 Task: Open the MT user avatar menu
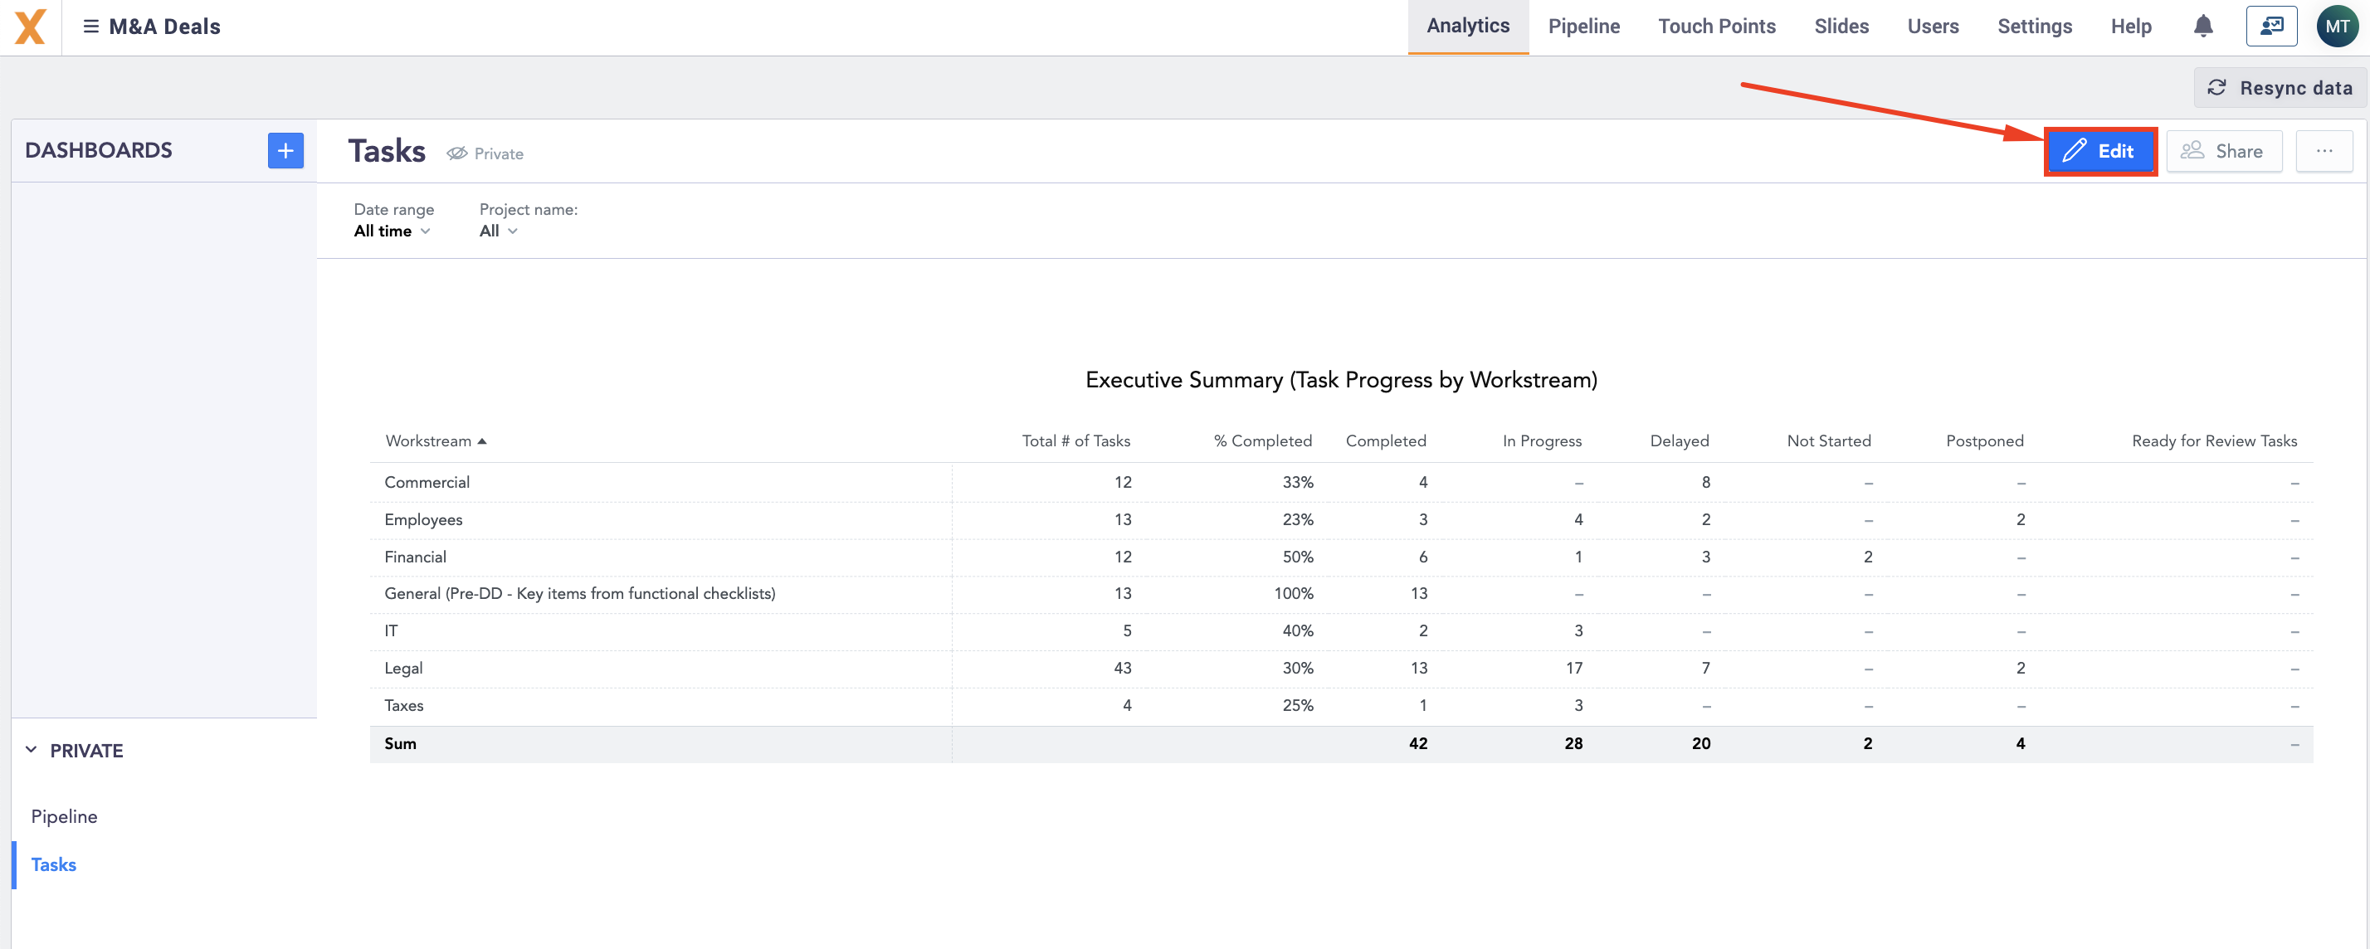click(x=2337, y=26)
